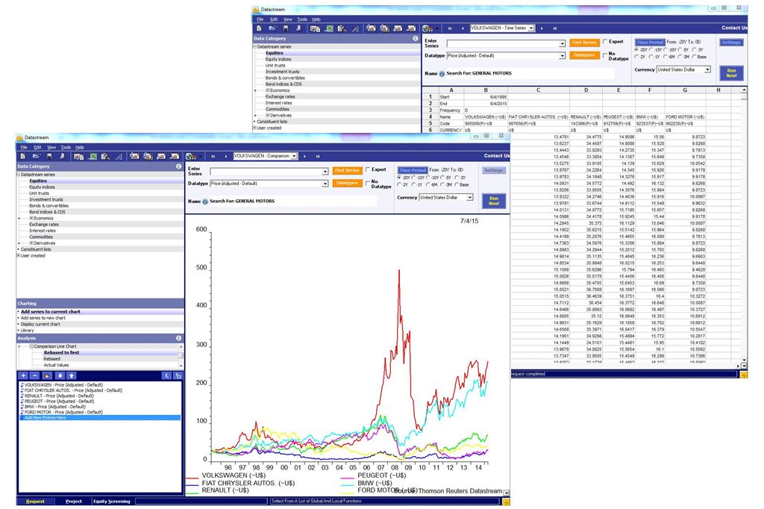Viewport: 764px width, 509px height.
Task: Click the back window's spreadsheet vertical scrollbar
Action: point(743,224)
